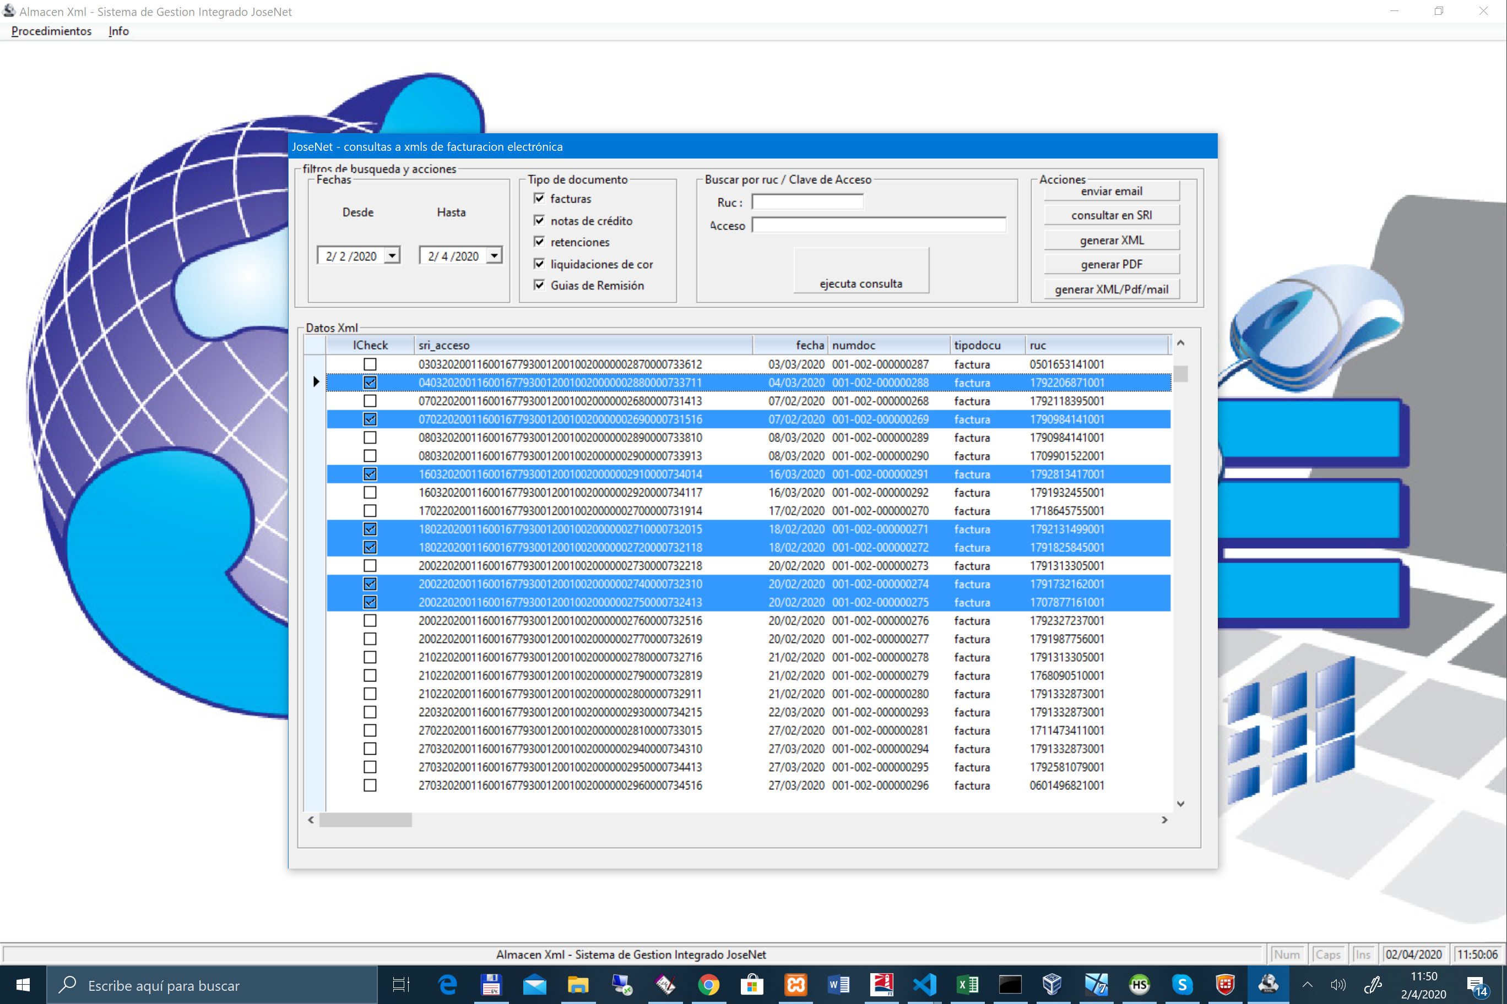This screenshot has height=1004, width=1507.
Task: Open Skype from the taskbar
Action: (1183, 985)
